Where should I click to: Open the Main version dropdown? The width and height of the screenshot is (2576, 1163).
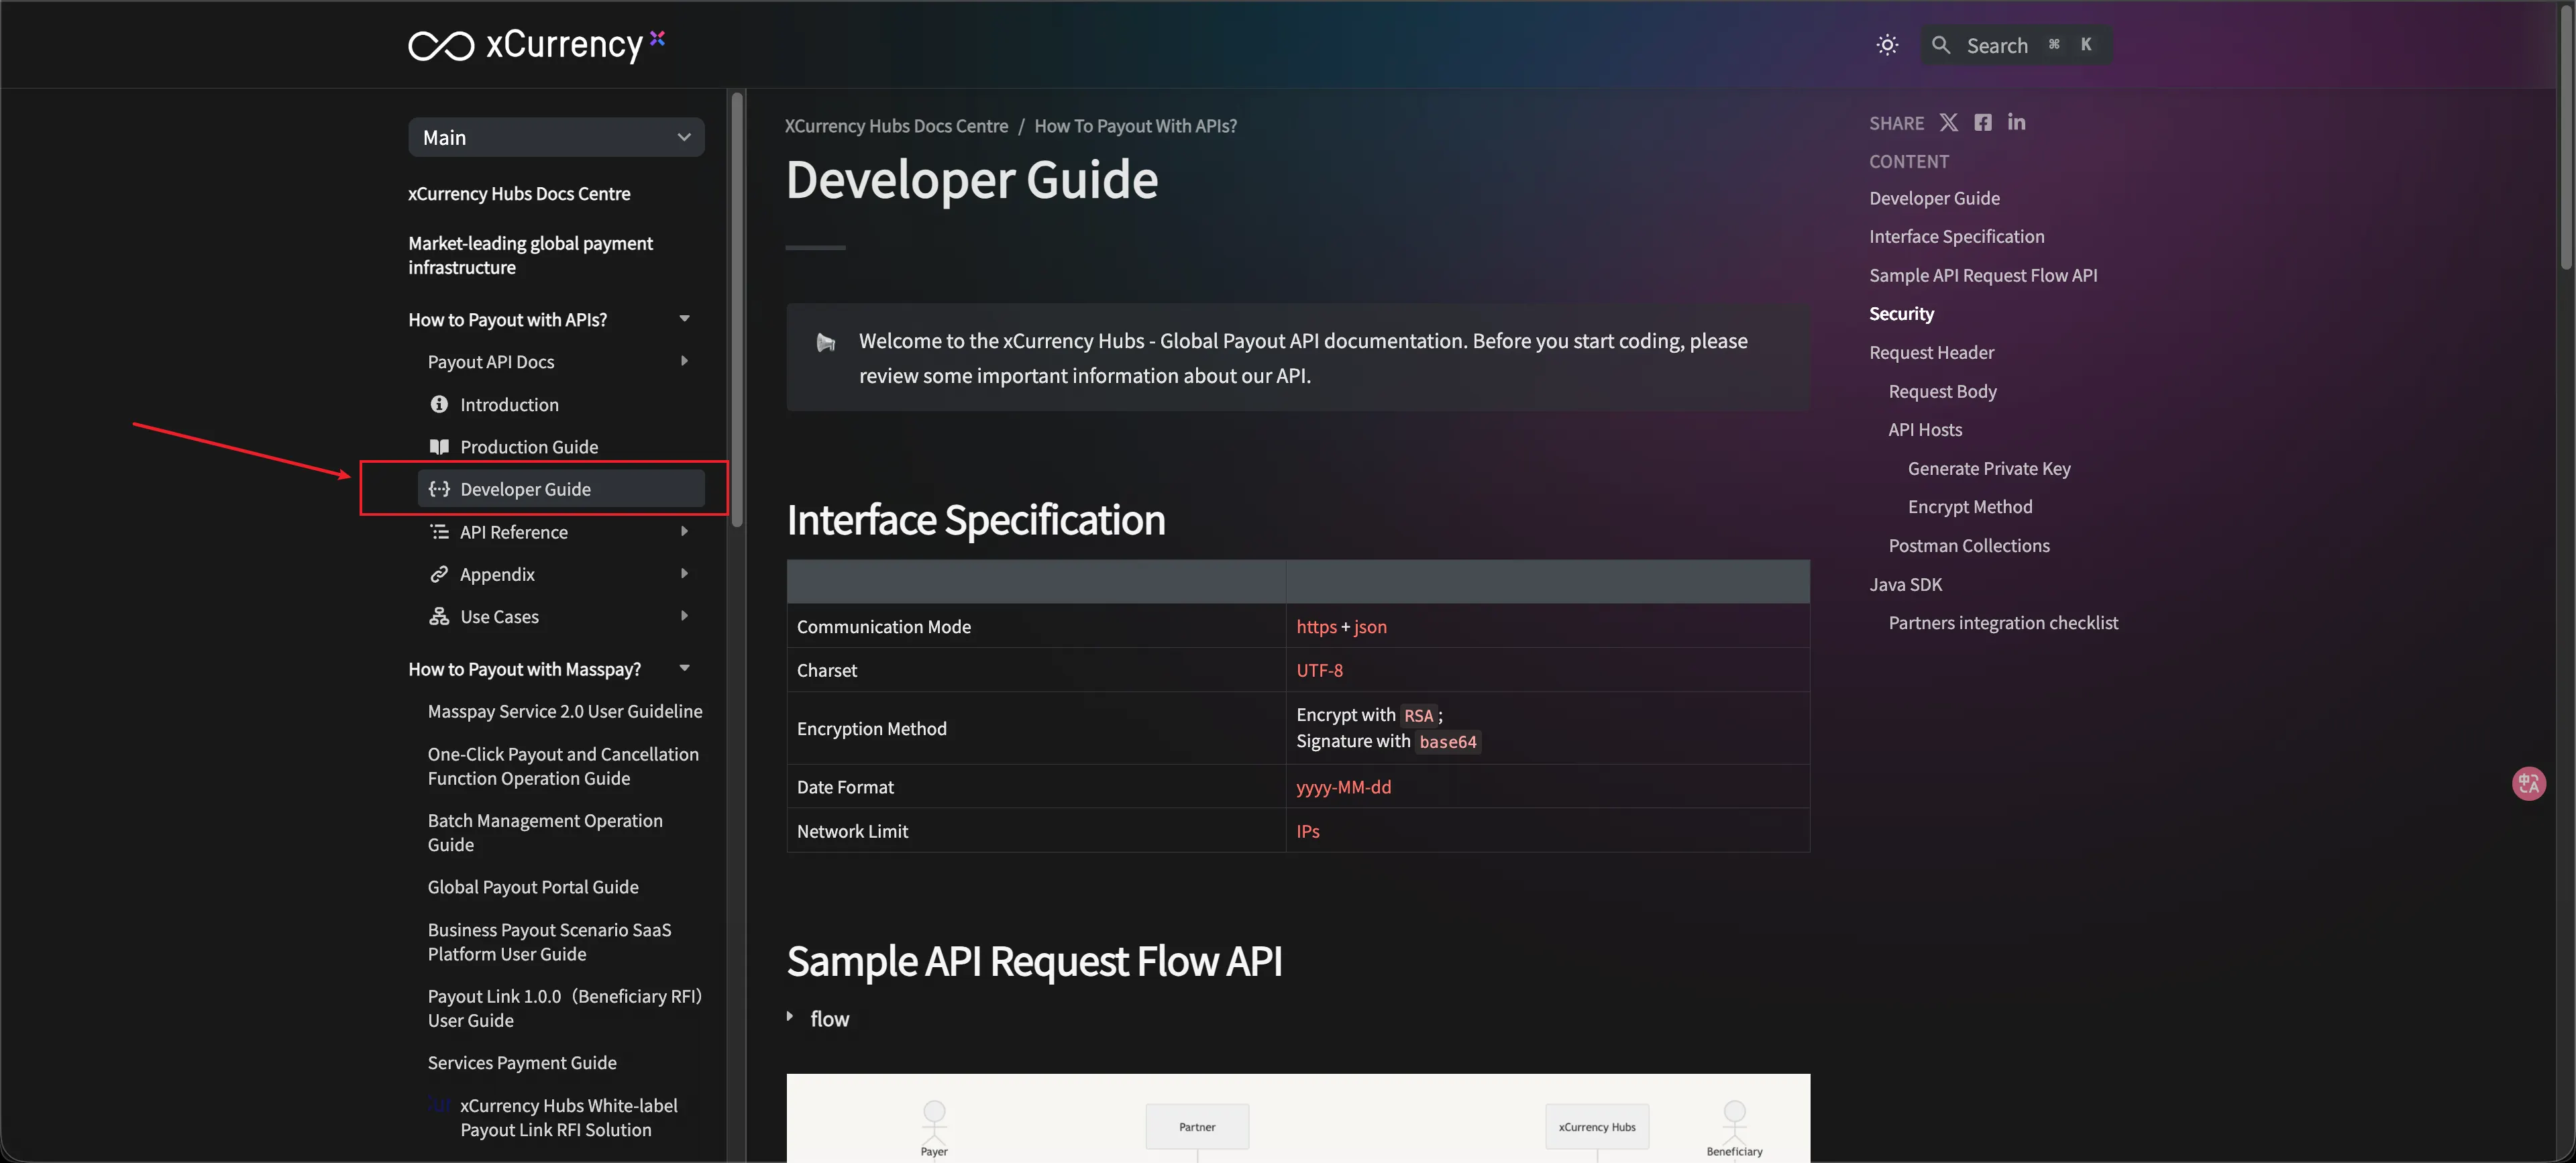[556, 137]
